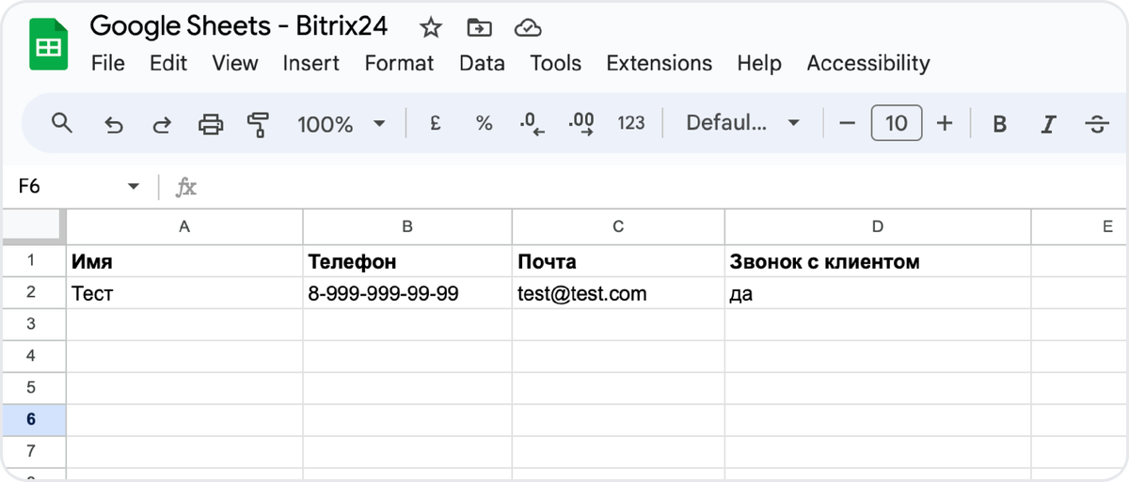
Task: Select column C header
Action: (x=618, y=226)
